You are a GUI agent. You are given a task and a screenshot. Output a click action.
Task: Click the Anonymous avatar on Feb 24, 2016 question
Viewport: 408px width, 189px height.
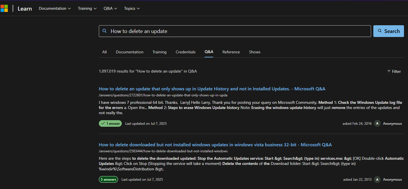377,123
